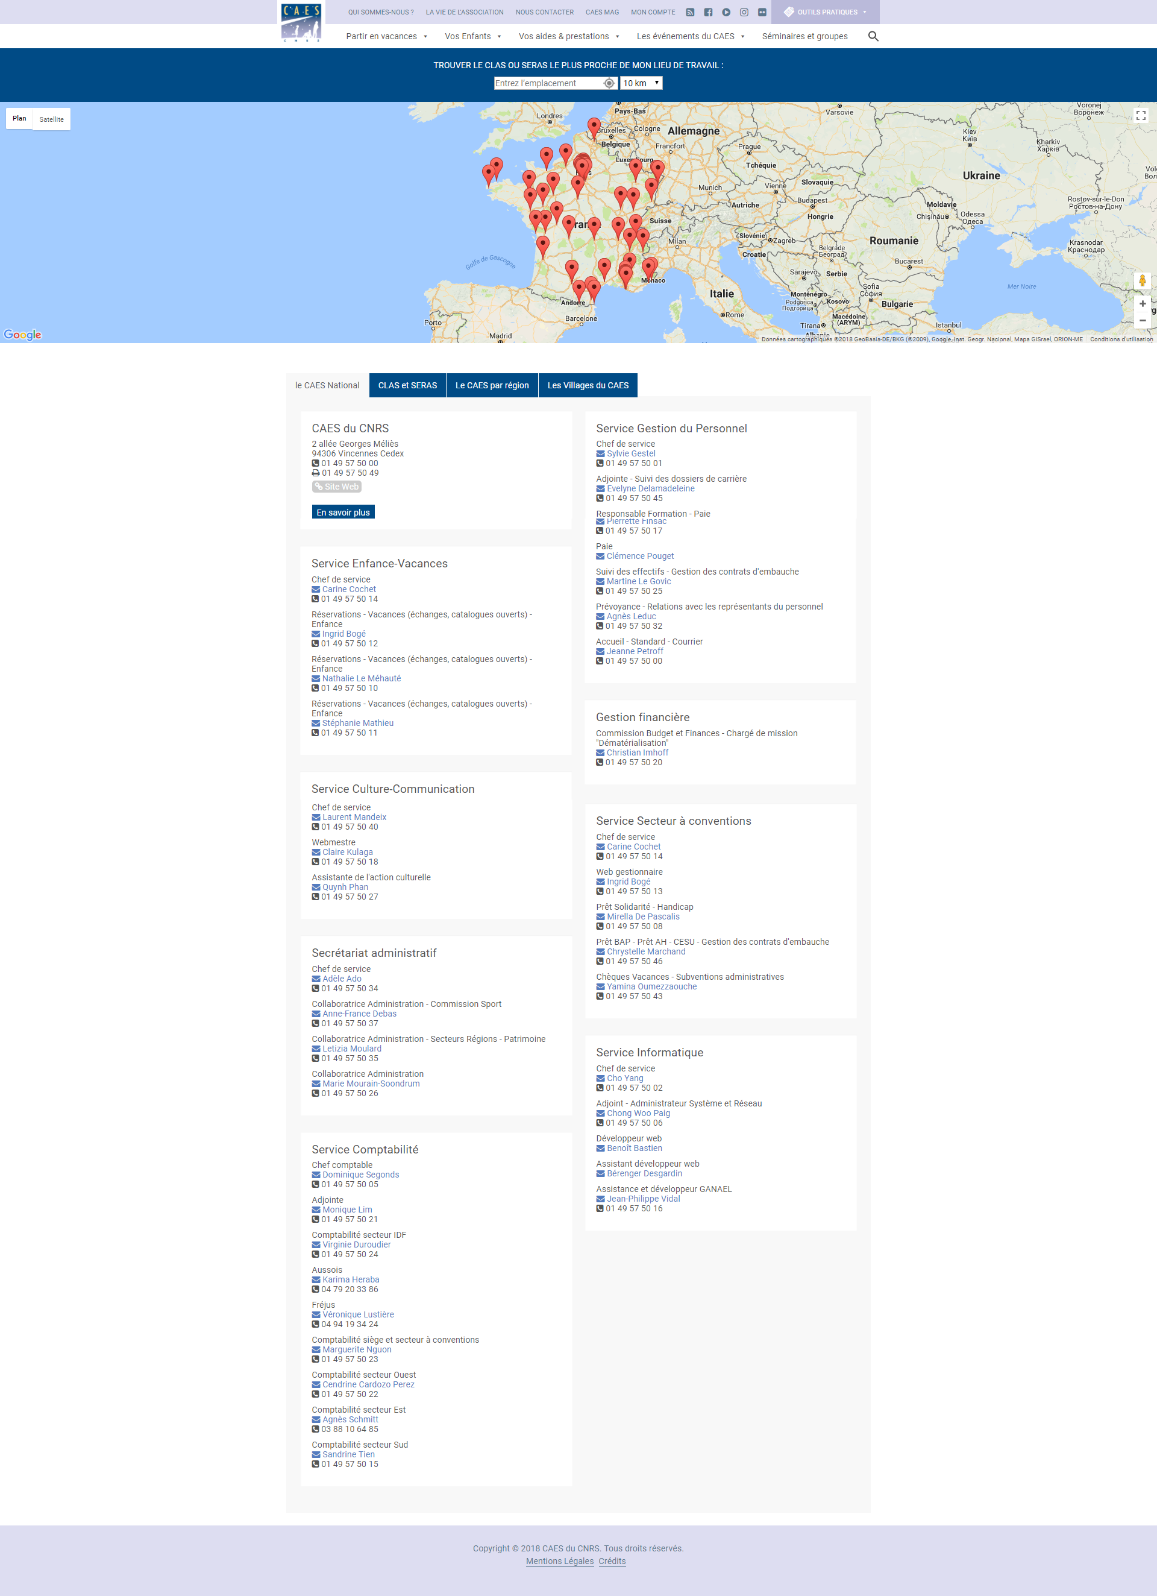Email Yamina Oumezzaouche
The image size is (1157, 1596).
(x=652, y=986)
